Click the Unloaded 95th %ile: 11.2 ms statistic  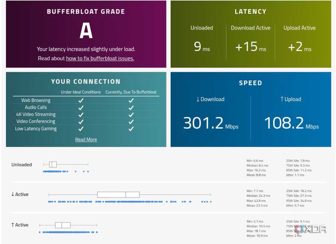tap(299, 170)
